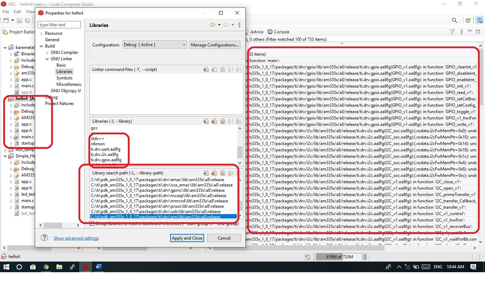The height and width of the screenshot is (286, 485).
Task: Collapse the baremetal project in Explorer
Action: pyautogui.click(x=5, y=48)
